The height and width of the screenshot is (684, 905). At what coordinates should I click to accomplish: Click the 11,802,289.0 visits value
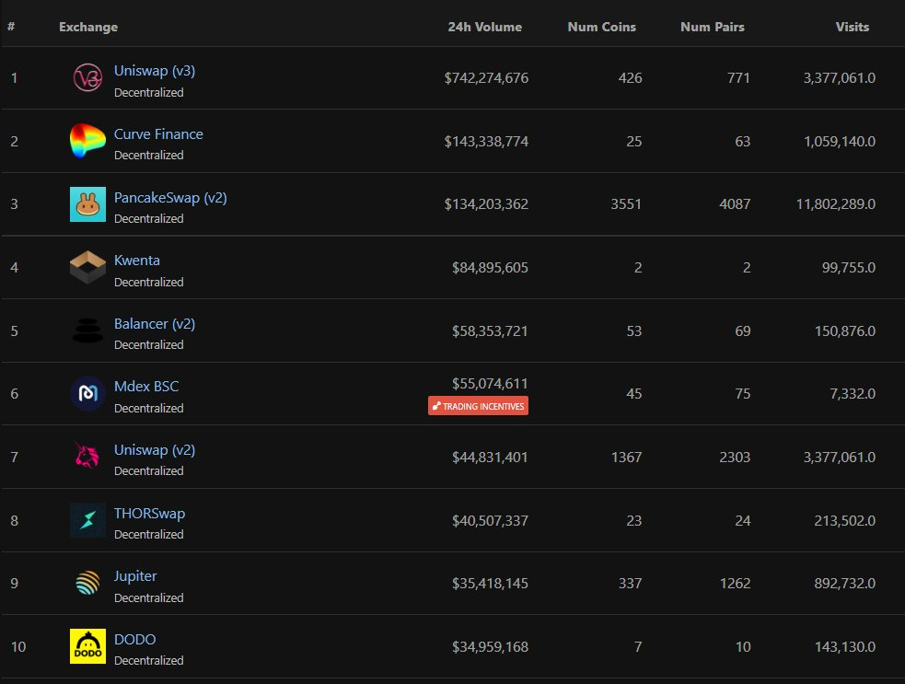836,203
